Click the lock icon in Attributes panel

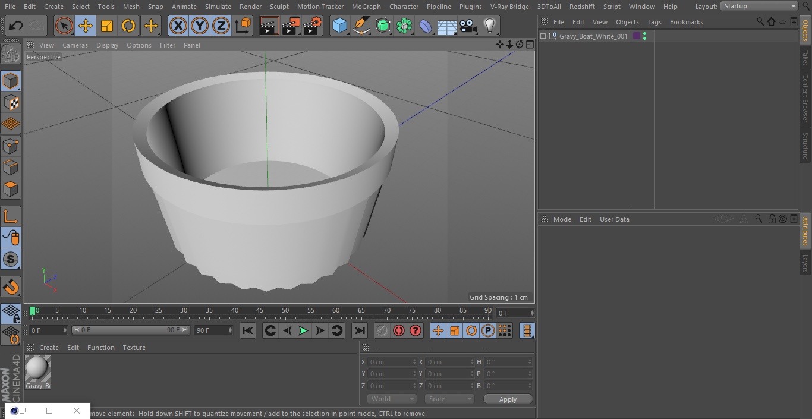772,219
